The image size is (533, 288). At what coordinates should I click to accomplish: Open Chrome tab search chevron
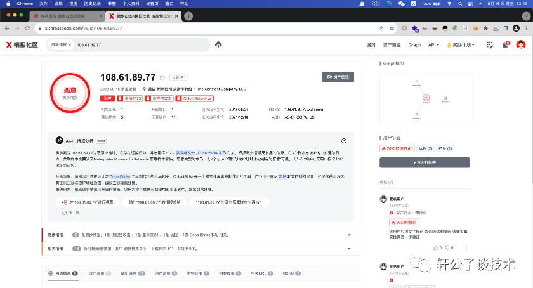click(x=526, y=16)
